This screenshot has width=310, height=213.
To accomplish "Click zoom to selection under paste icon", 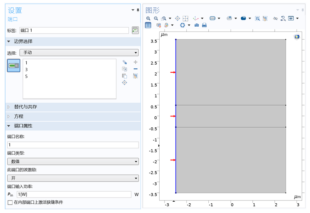I will (x=124, y=82).
